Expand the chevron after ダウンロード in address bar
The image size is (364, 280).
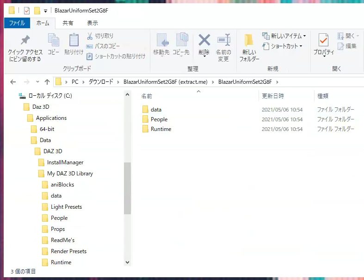[118, 82]
